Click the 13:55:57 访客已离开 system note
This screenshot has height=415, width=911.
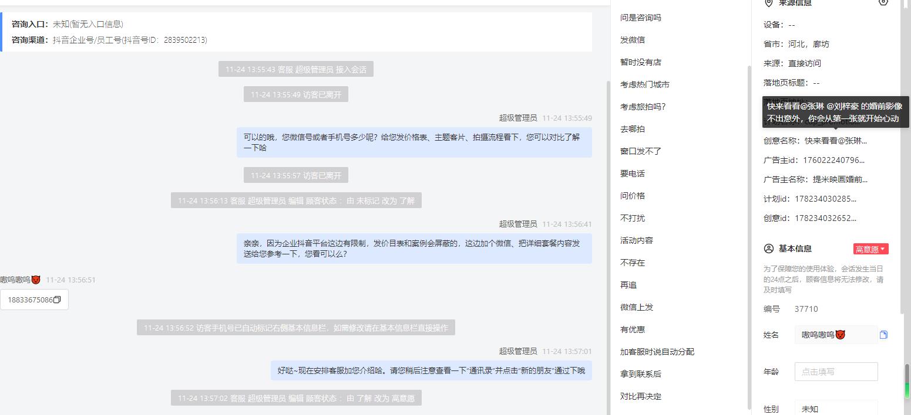coord(296,175)
